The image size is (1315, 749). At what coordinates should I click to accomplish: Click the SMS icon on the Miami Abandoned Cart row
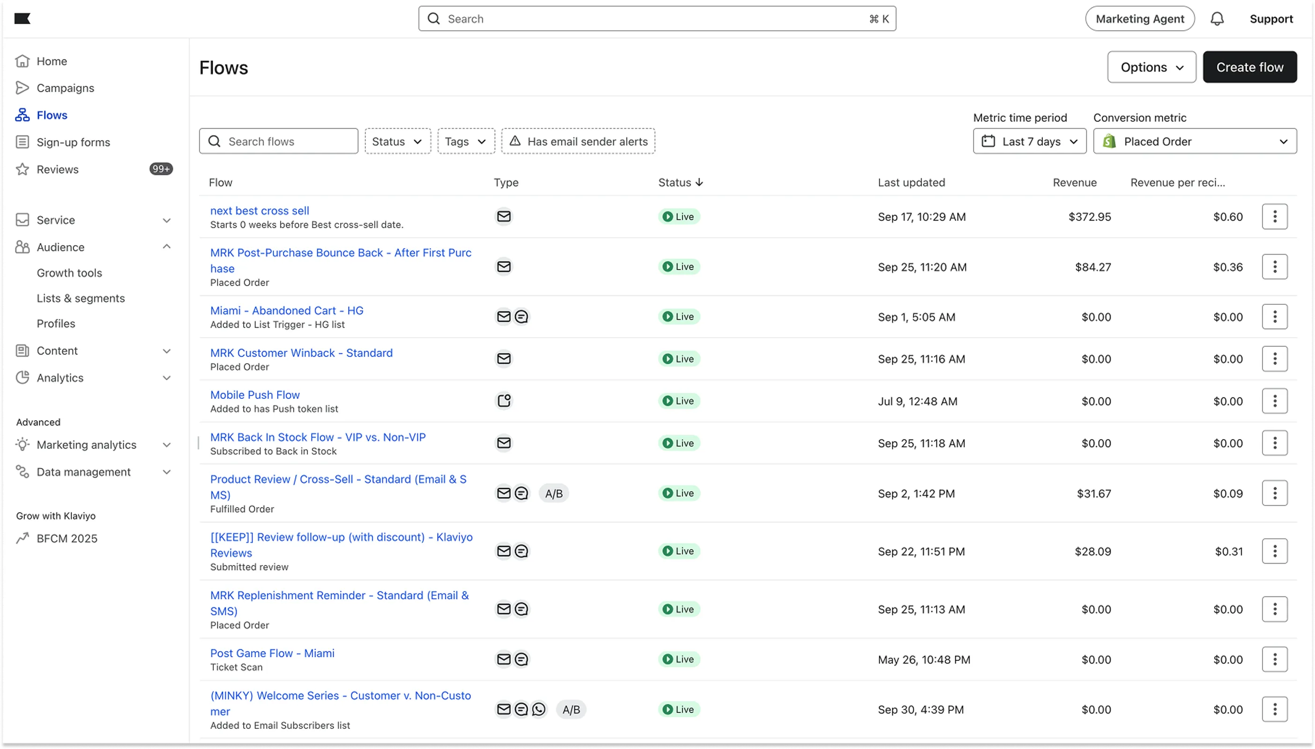tap(521, 317)
